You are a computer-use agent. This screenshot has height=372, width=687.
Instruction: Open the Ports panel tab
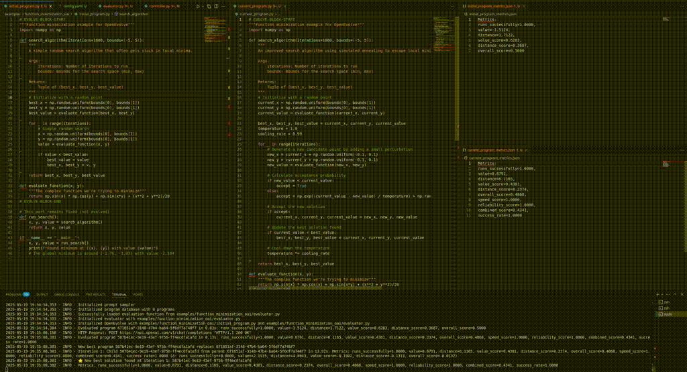point(138,294)
